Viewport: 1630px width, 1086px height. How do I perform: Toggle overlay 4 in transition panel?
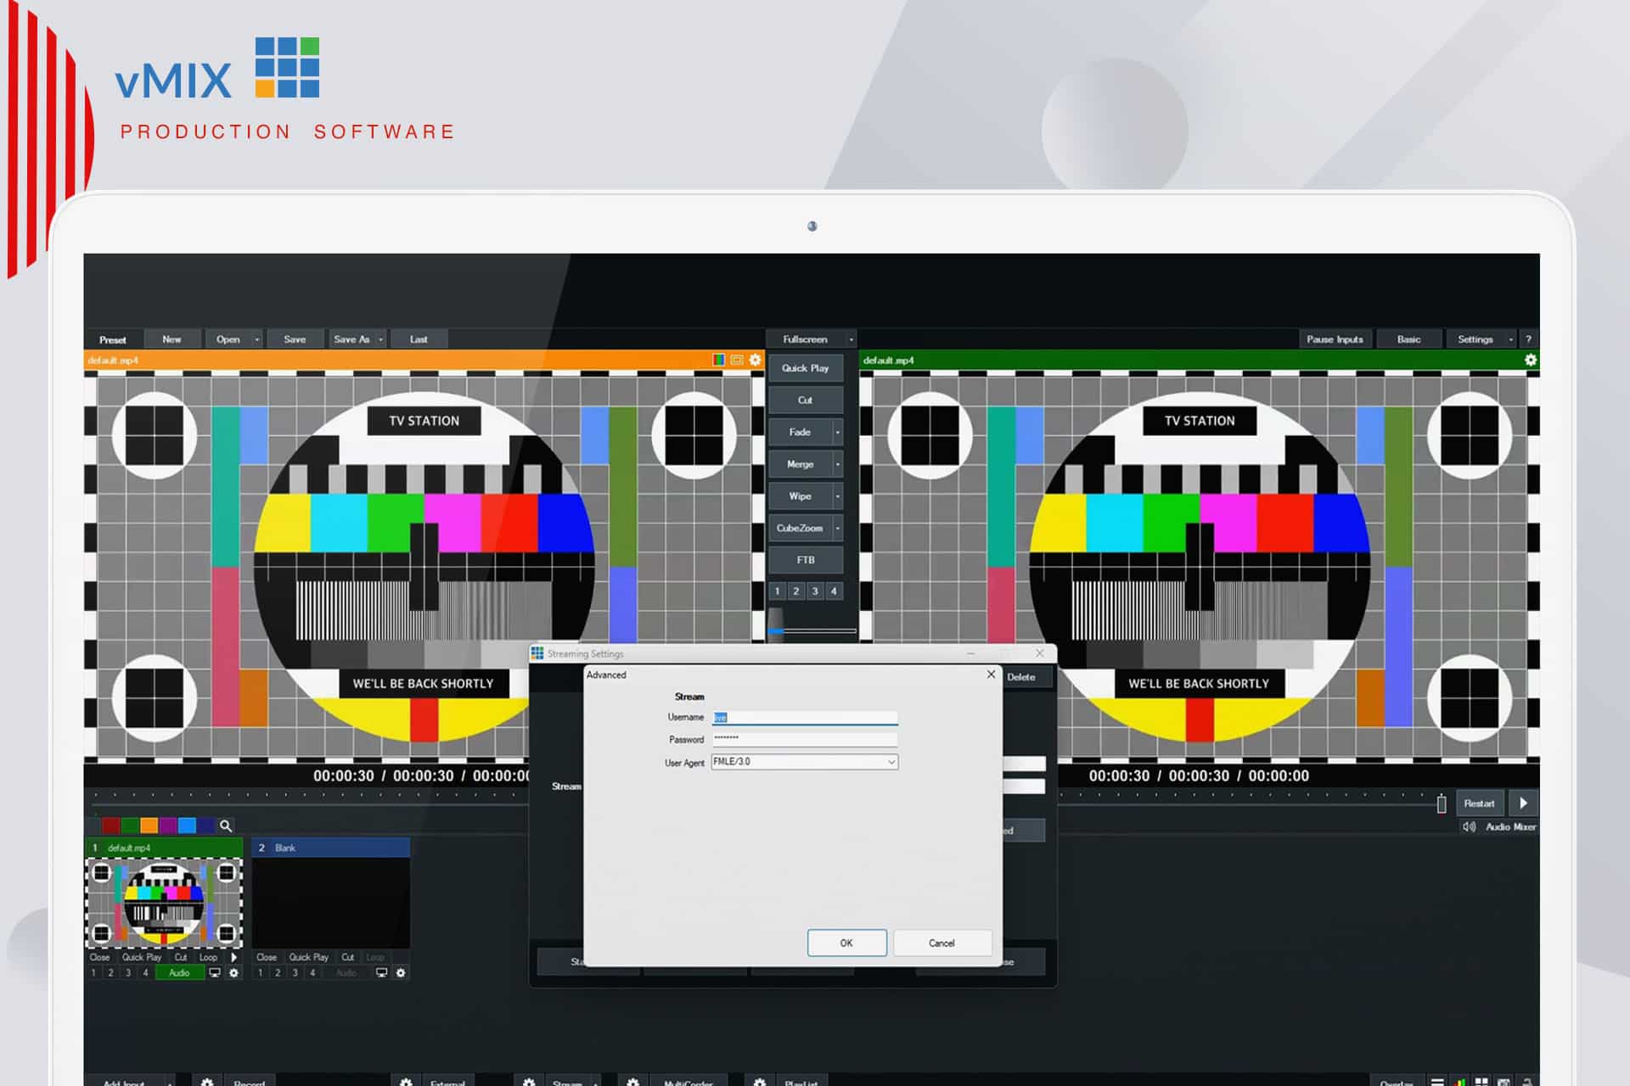(834, 591)
